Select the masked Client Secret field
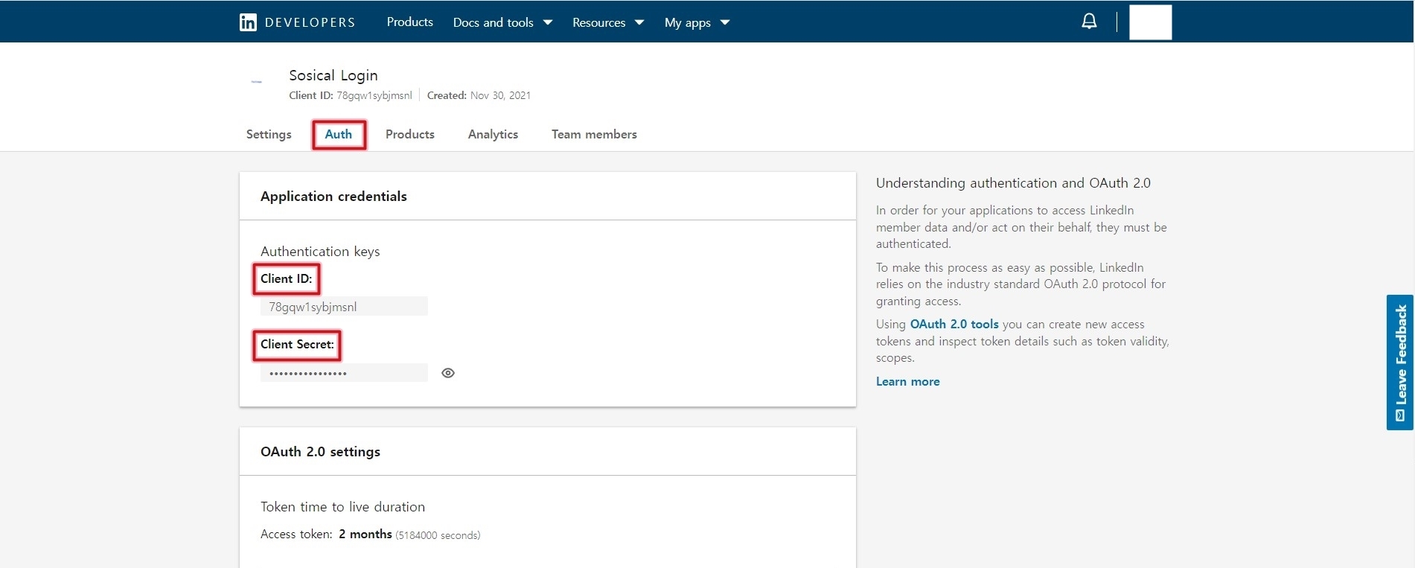 pos(344,373)
